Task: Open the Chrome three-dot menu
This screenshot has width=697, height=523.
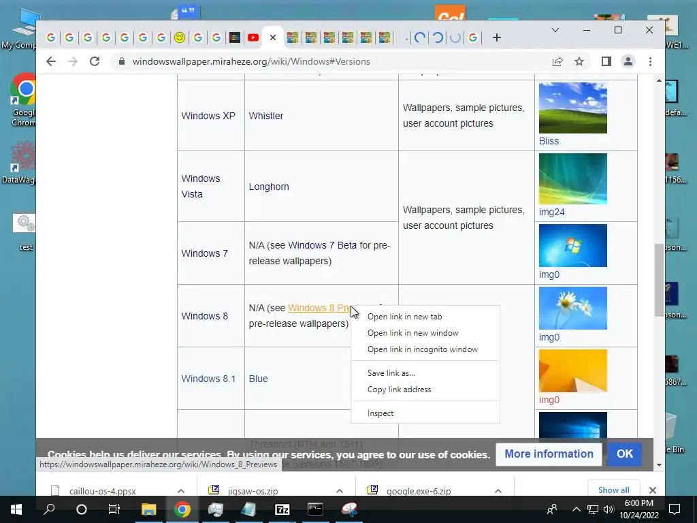Action: click(650, 61)
